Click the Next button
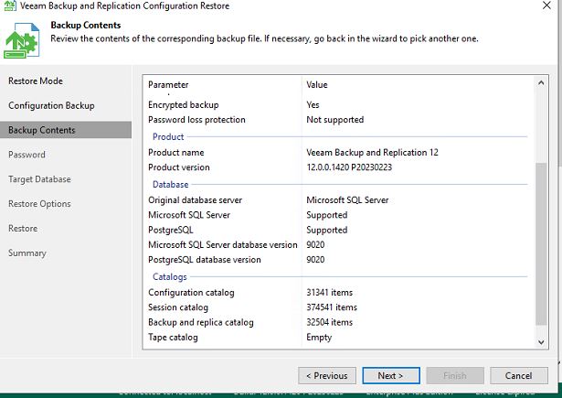 (x=390, y=376)
